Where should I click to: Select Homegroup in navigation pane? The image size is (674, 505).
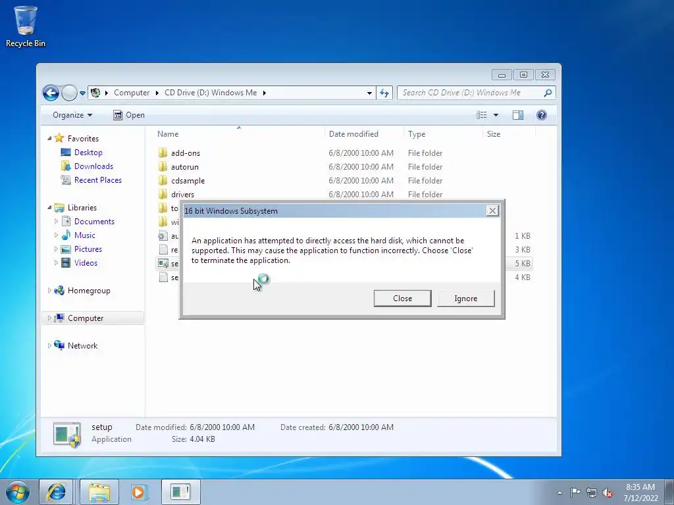pos(89,291)
